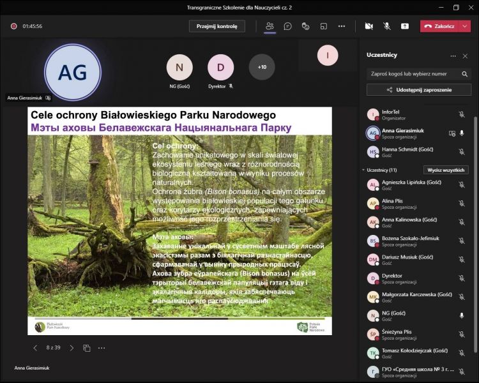Screen dimensions: 479x383
Task: Collapse the Uczestnicy (11) list section
Action: click(363, 170)
